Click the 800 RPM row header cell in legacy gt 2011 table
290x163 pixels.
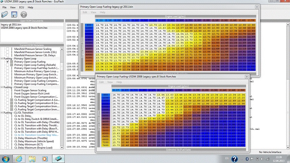click(x=88, y=25)
